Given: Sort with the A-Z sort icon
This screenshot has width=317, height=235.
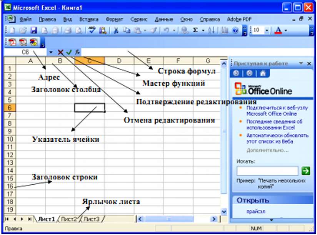Looking at the screenshot, I should [x=211, y=30].
